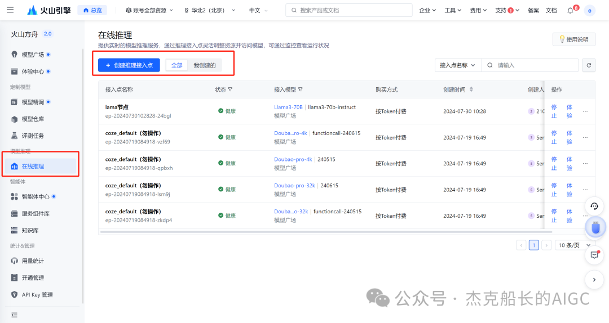
Task: Open the 接入模型 column filter icon
Action: (301, 89)
